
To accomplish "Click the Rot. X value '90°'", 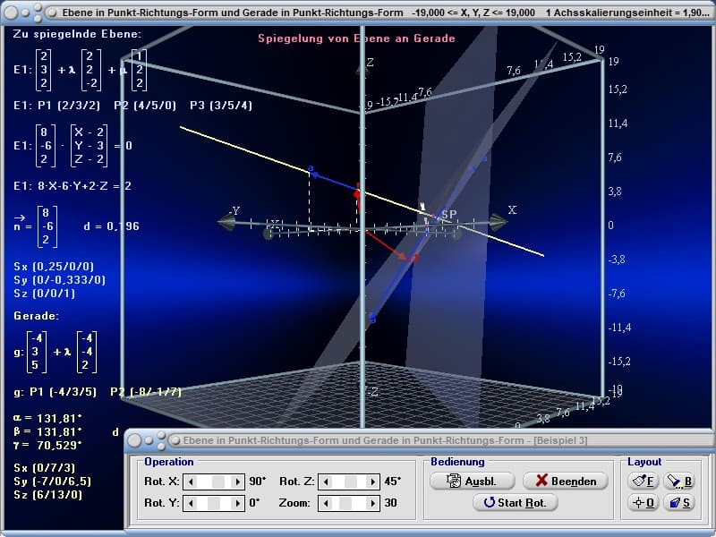I will pyautogui.click(x=257, y=482).
